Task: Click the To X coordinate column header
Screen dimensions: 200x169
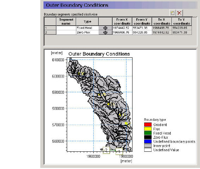Action: (162, 21)
